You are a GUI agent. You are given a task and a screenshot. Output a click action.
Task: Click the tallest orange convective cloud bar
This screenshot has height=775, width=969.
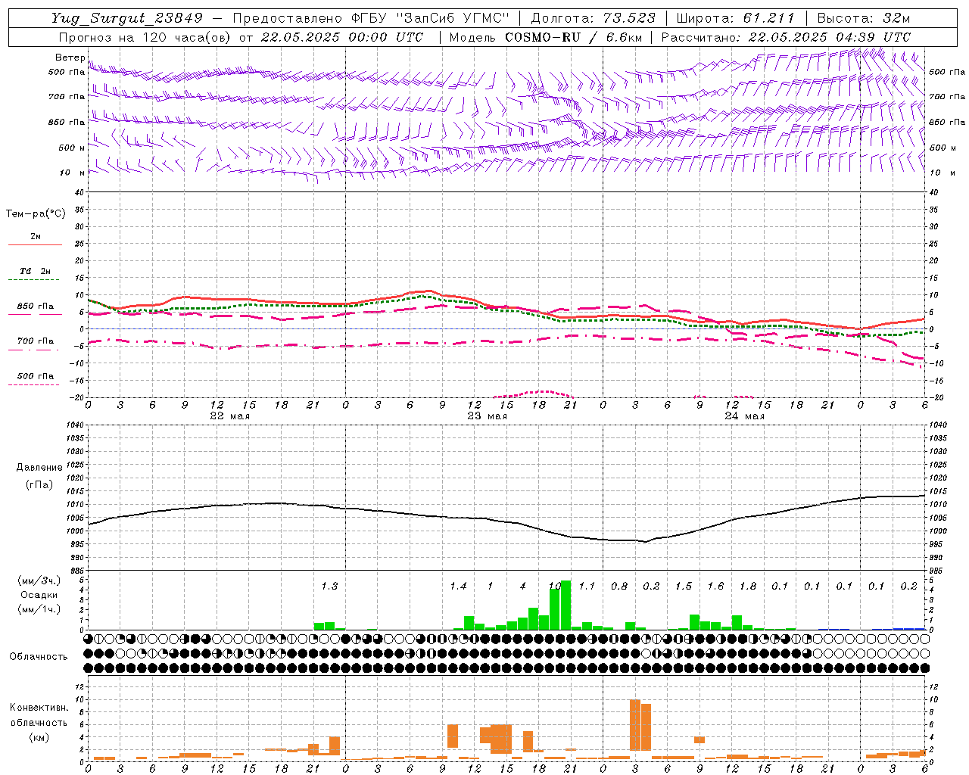635,725
